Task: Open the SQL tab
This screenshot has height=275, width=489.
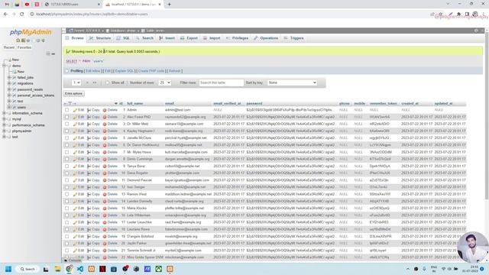Action: pos(123,38)
